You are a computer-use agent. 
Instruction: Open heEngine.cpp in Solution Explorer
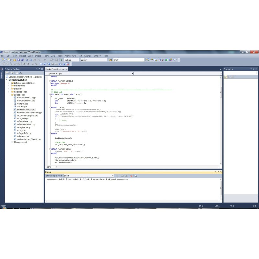[23, 118]
